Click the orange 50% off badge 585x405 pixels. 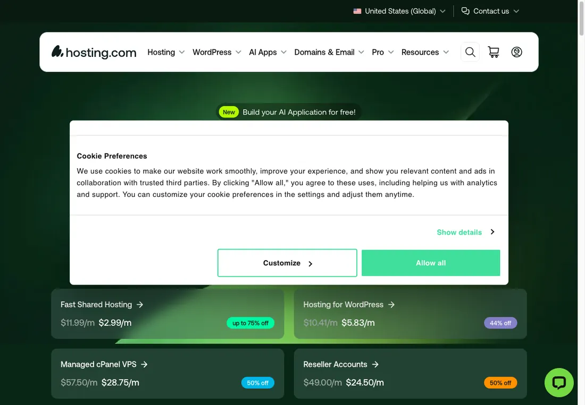click(x=500, y=383)
